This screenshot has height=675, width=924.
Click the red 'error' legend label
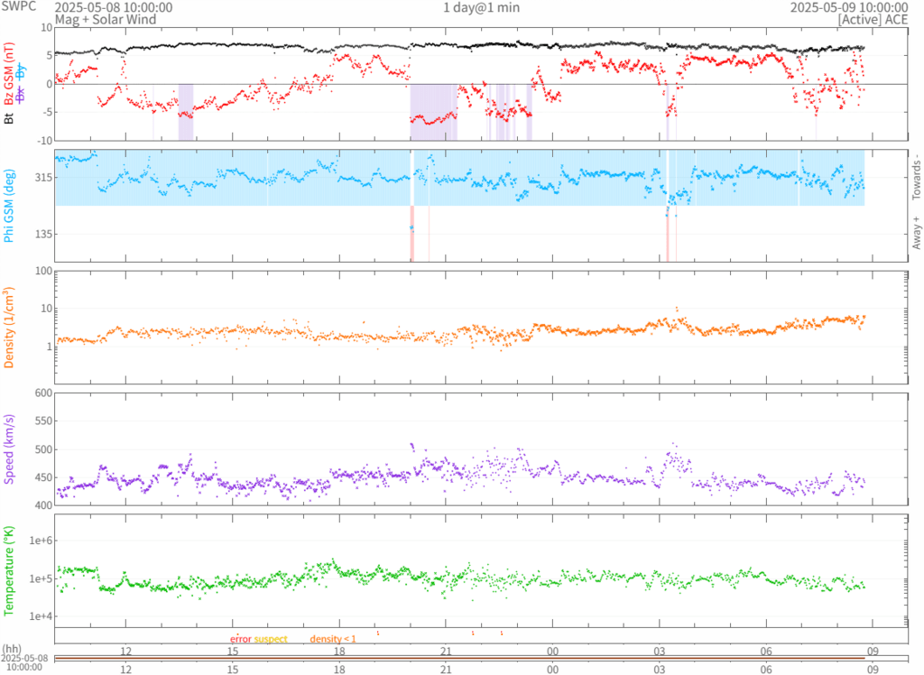[240, 639]
